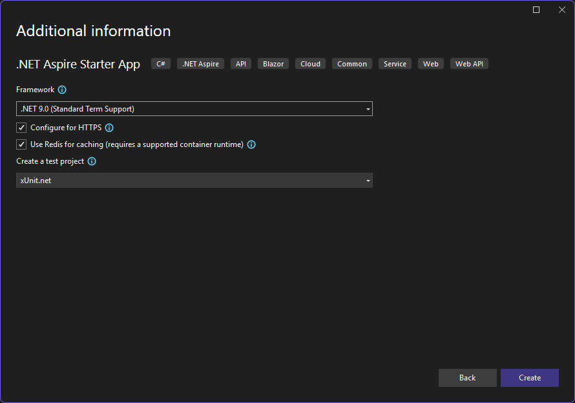Click the Common tag
Screen dimensions: 575x403
352,64
